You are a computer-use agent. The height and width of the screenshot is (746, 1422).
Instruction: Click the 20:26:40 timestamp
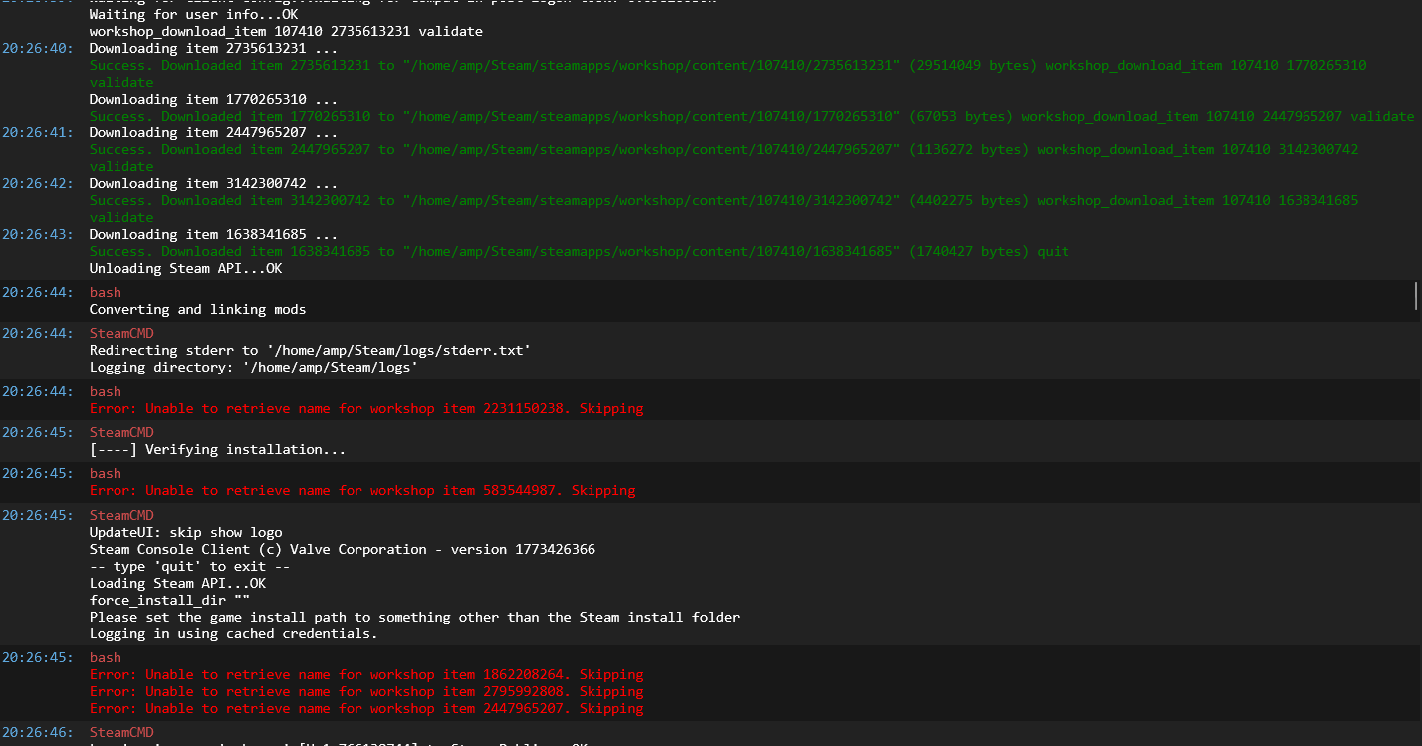(36, 48)
